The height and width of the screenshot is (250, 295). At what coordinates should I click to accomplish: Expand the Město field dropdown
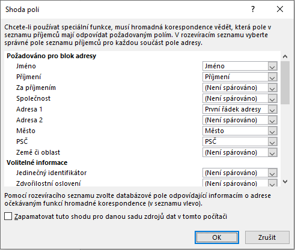tap(240, 131)
